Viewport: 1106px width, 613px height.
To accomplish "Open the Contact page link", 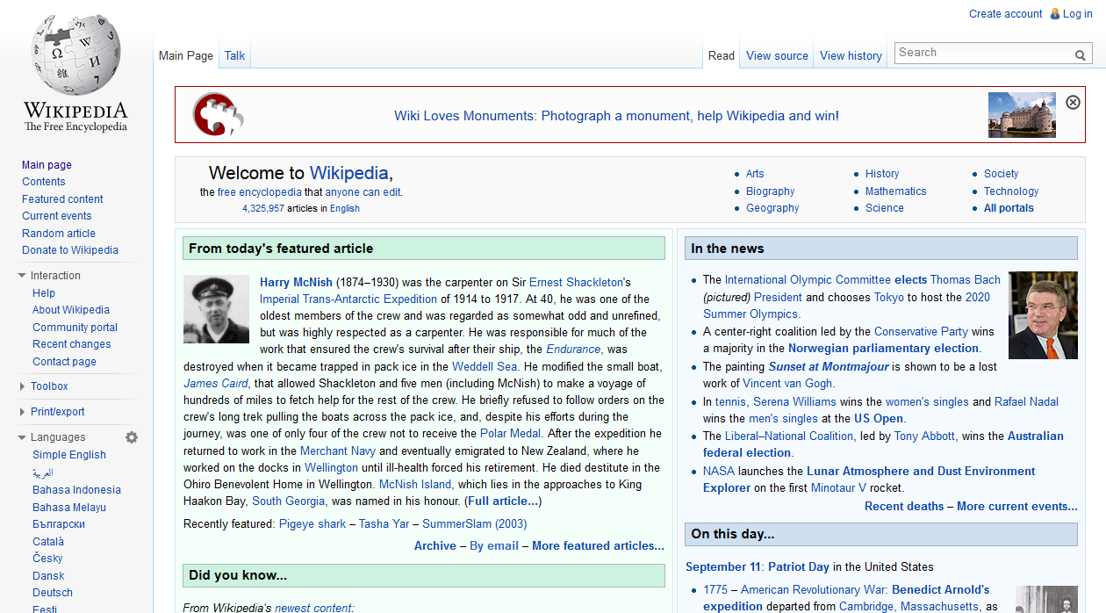I will [x=64, y=362].
